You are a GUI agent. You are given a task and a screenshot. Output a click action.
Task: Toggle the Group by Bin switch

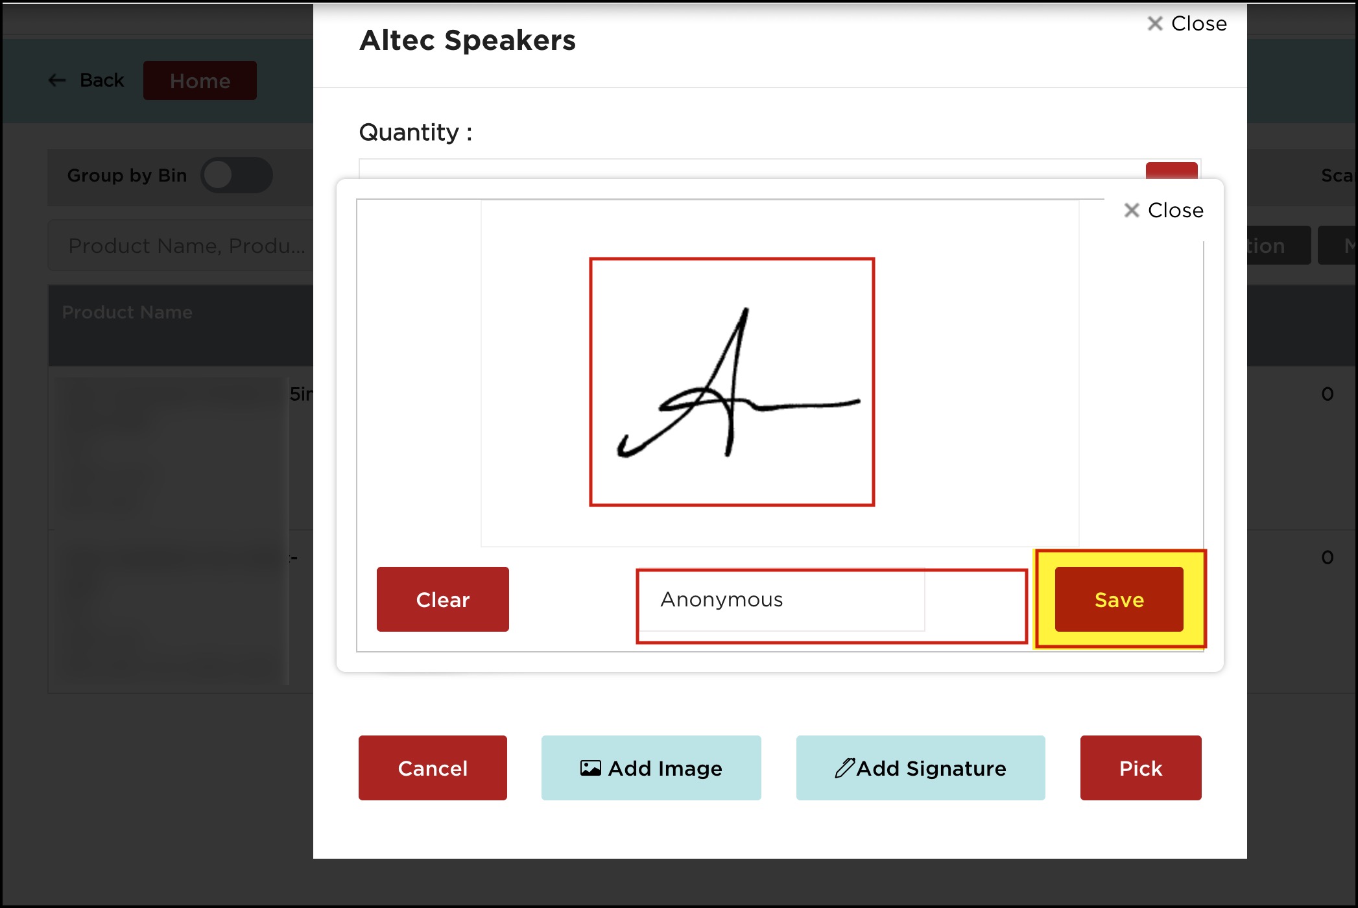pyautogui.click(x=236, y=175)
